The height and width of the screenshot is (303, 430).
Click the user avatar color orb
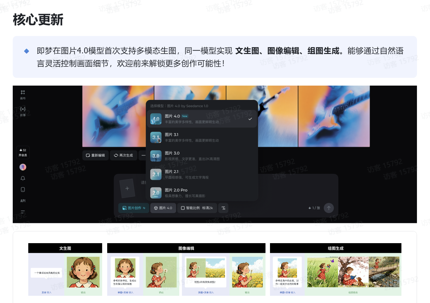22,167
